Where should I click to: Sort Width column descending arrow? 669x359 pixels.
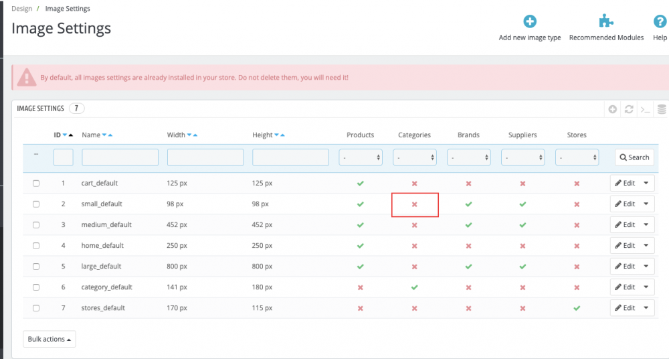point(189,135)
